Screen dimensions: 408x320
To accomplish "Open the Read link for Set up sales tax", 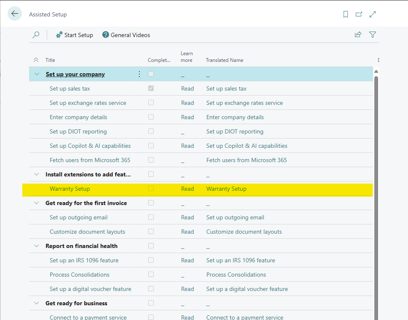I will pyautogui.click(x=187, y=88).
